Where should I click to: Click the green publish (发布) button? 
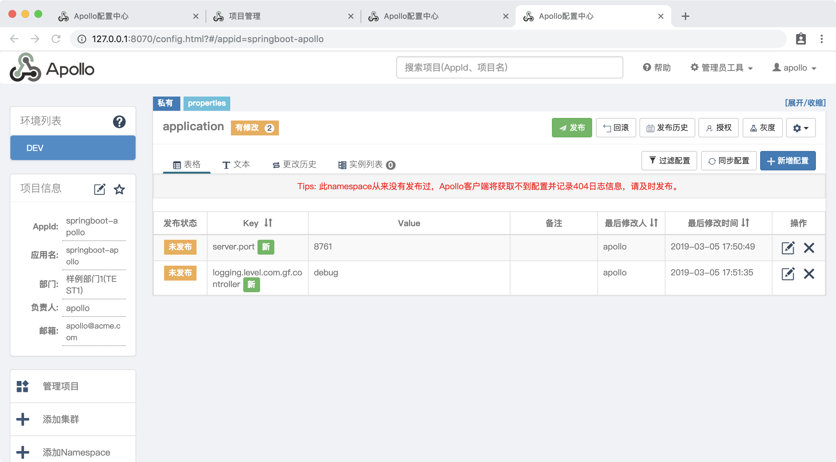tap(571, 128)
